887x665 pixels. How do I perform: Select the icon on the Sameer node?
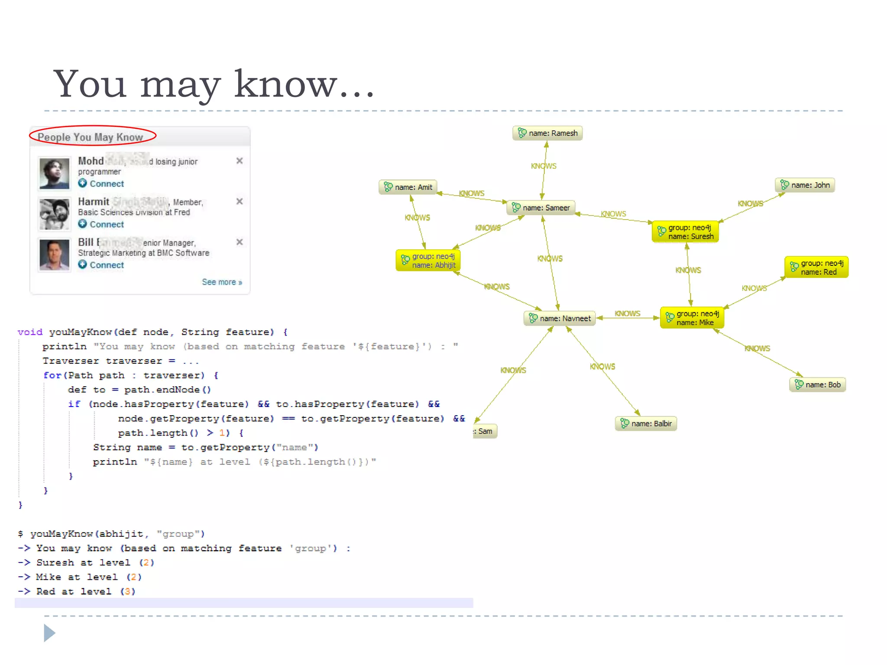point(516,208)
